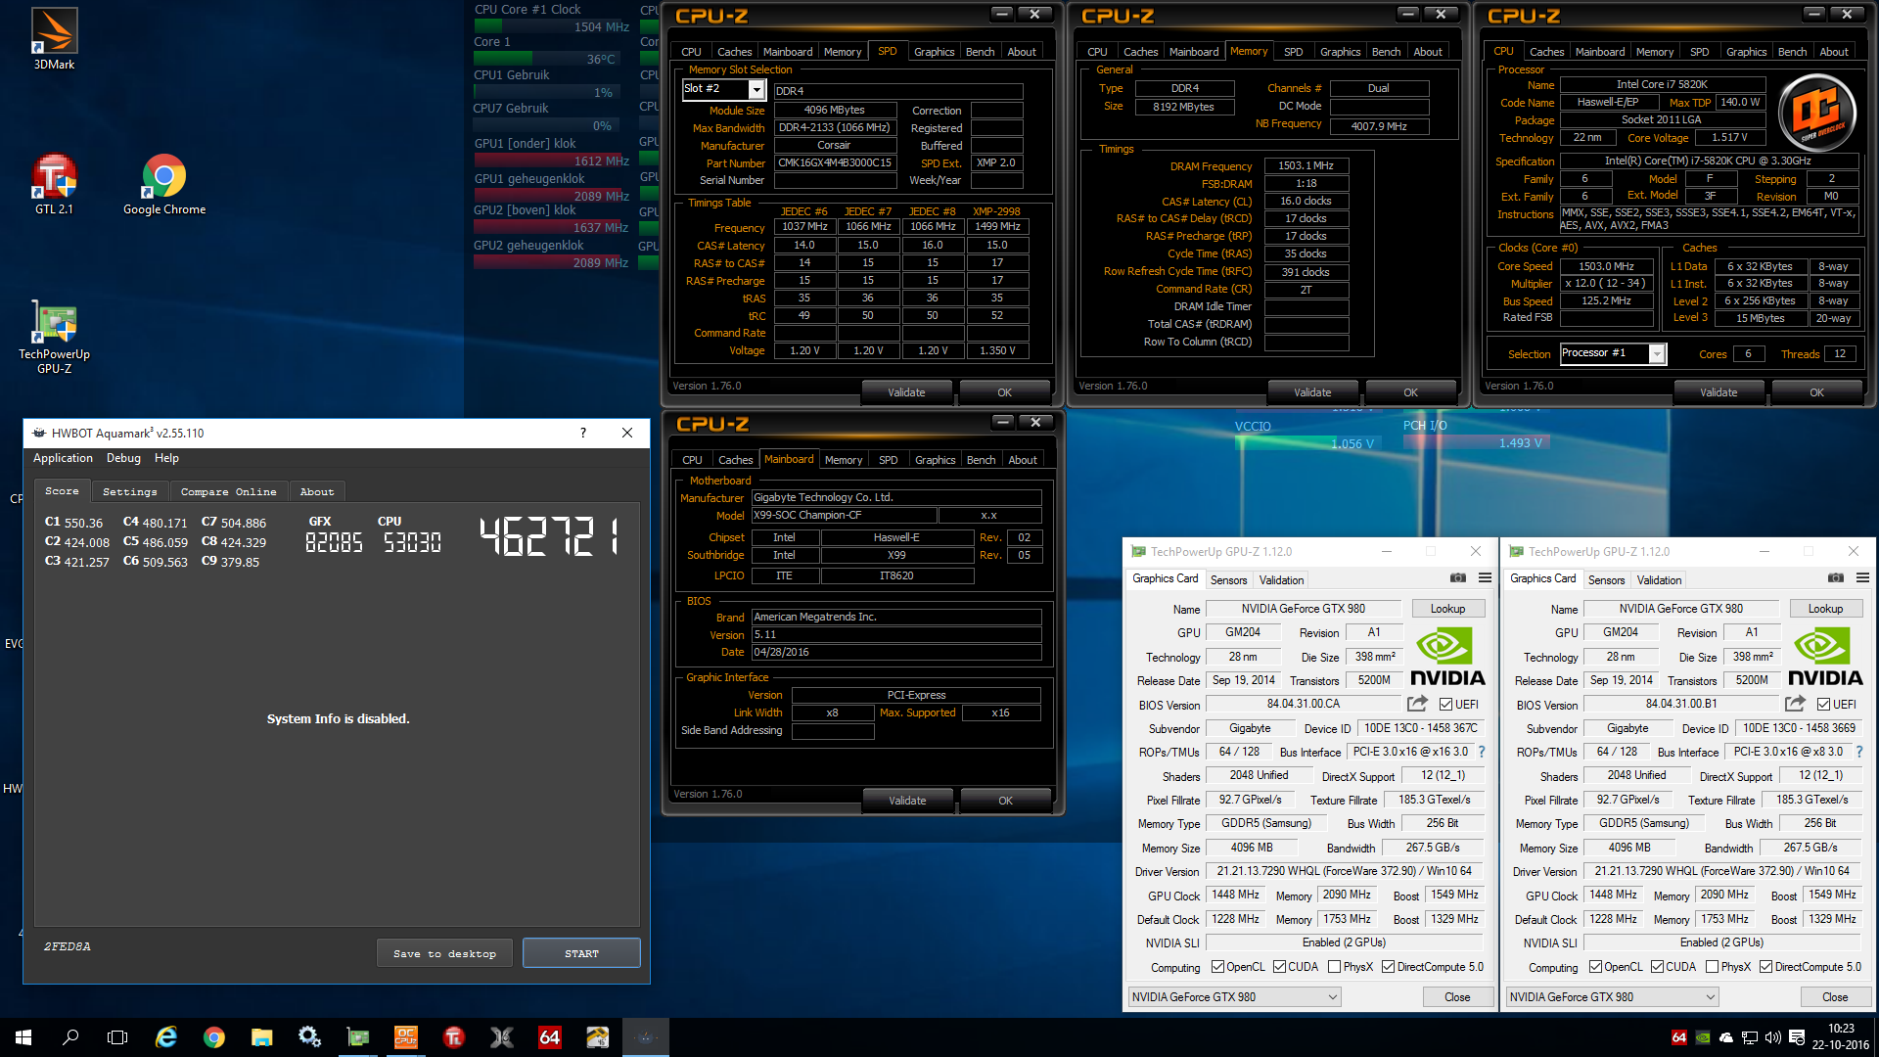Open the Validation tab in the right GPU-Z

[1659, 579]
